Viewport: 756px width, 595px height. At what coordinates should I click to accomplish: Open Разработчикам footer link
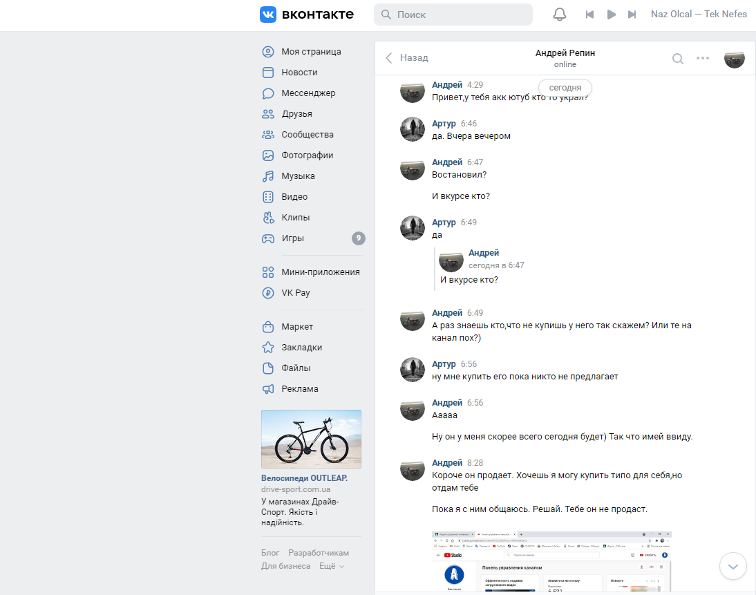pyautogui.click(x=318, y=553)
